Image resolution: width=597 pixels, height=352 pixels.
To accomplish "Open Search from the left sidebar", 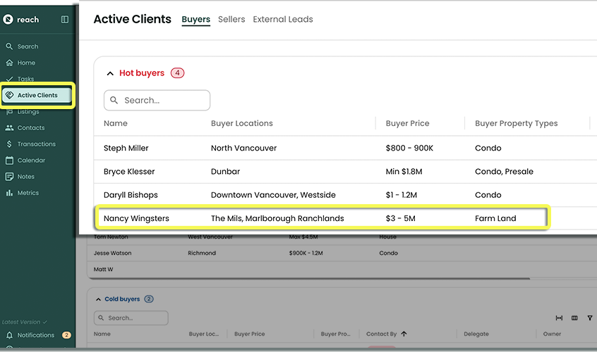I will (27, 46).
